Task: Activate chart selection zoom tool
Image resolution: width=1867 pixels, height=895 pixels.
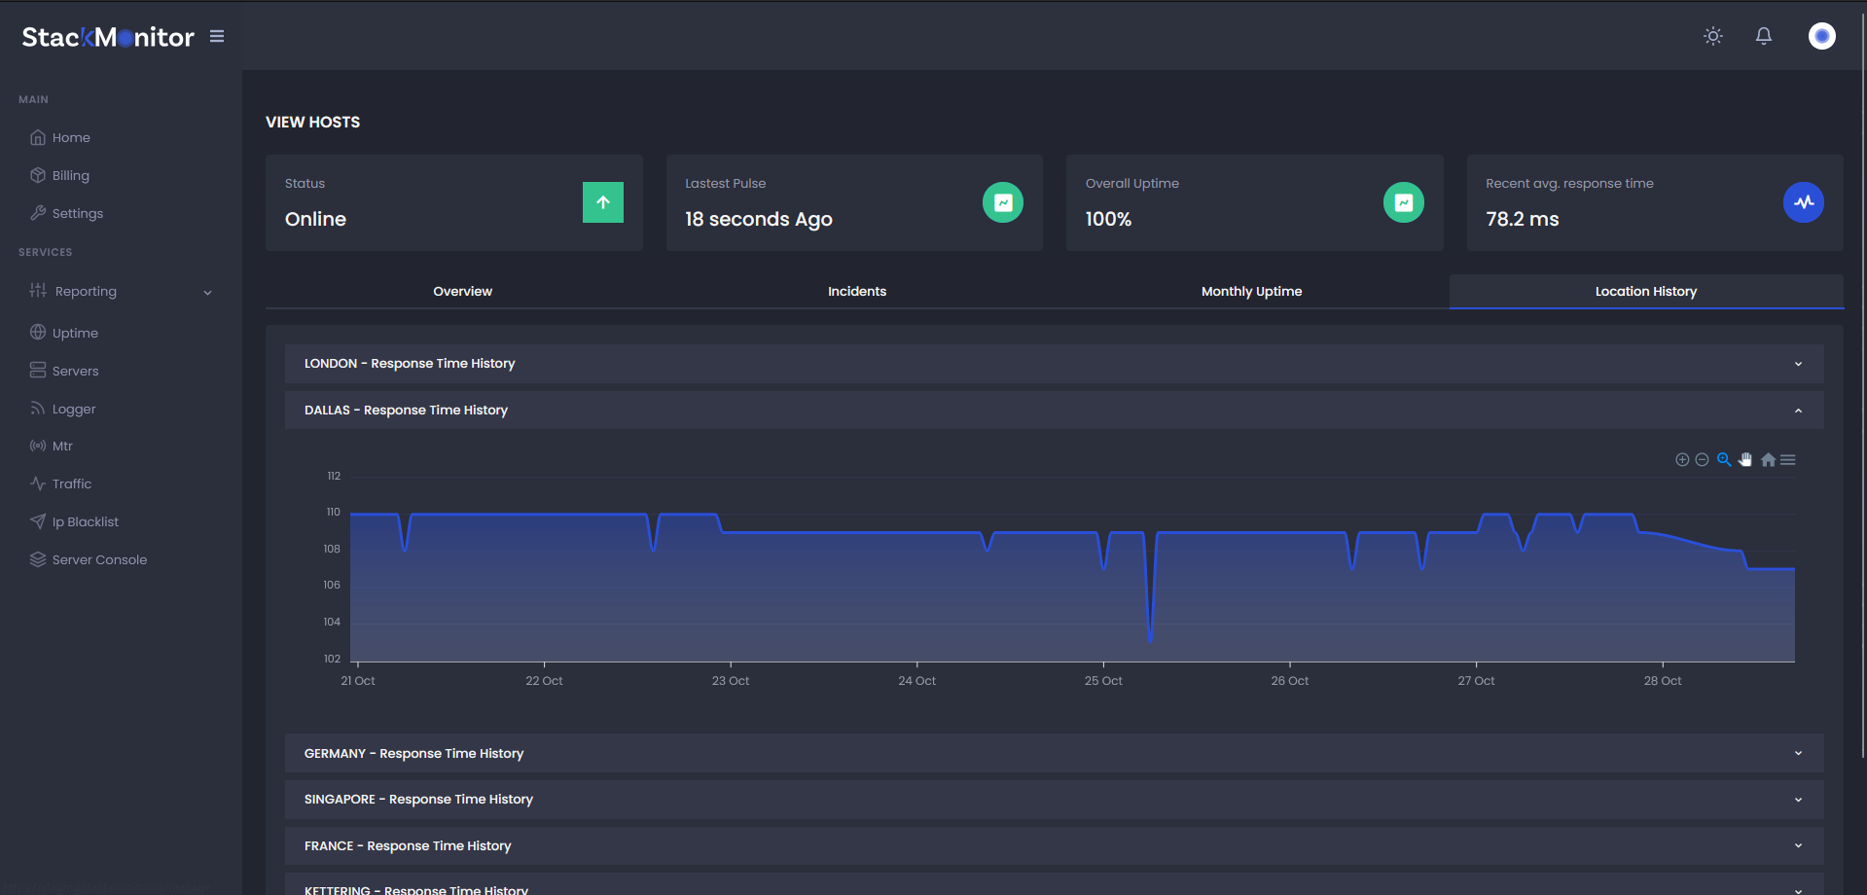Action: pyautogui.click(x=1724, y=459)
